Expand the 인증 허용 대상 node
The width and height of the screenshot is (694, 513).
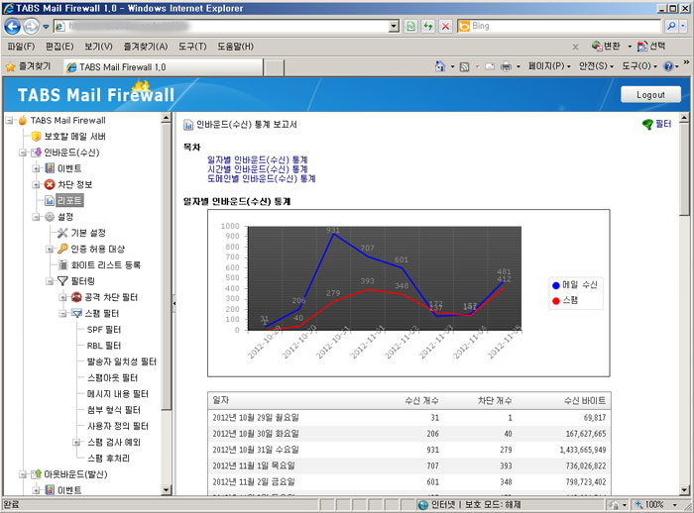[x=50, y=249]
